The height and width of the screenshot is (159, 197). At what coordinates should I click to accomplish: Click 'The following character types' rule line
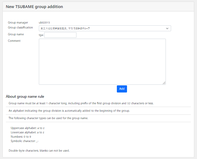point(48,118)
